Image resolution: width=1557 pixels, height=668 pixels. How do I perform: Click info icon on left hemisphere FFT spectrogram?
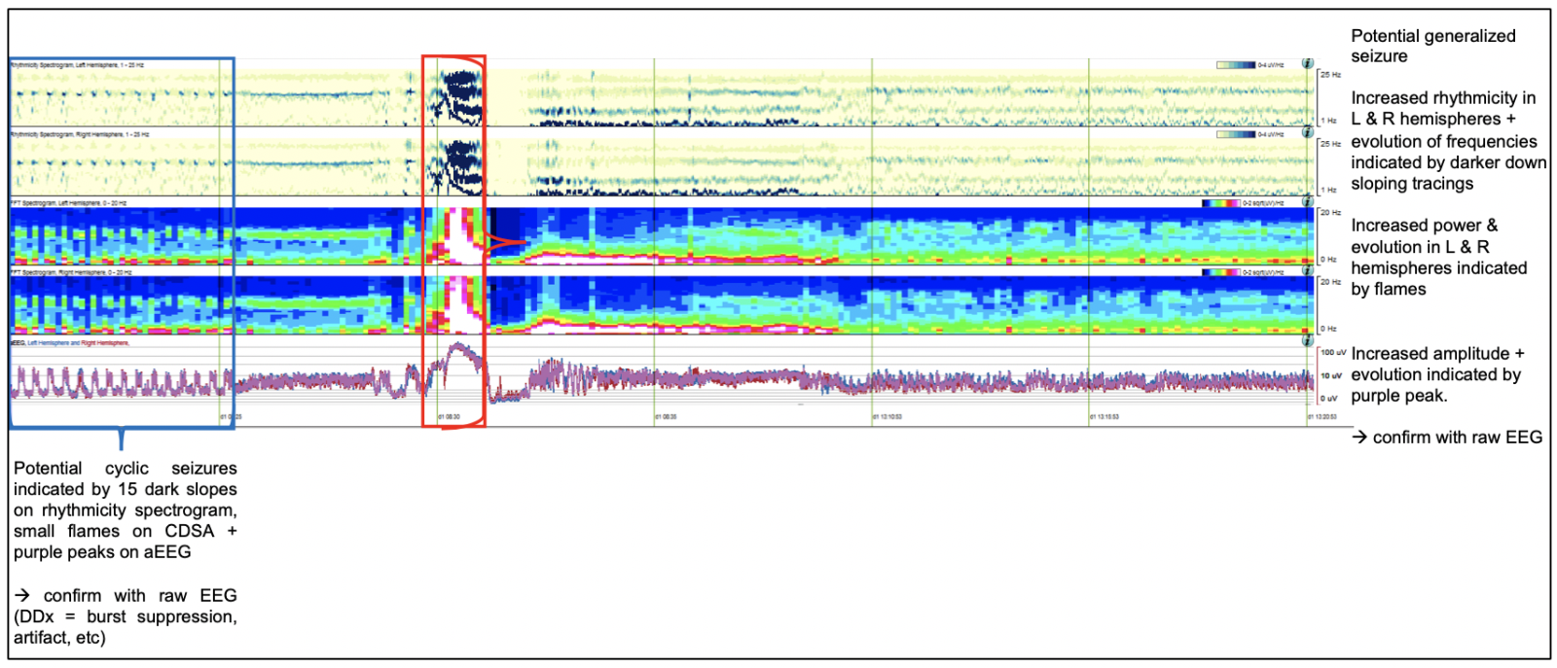[1308, 202]
